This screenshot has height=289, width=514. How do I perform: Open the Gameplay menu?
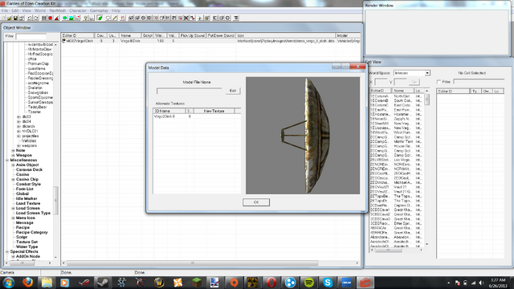pyautogui.click(x=99, y=10)
